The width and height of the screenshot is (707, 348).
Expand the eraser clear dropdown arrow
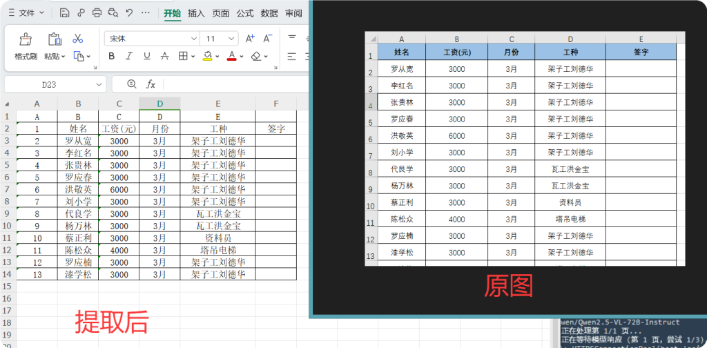pyautogui.click(x=266, y=57)
